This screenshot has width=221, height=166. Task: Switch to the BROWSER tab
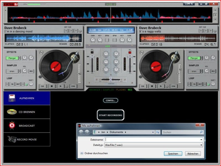click(x=95, y=90)
